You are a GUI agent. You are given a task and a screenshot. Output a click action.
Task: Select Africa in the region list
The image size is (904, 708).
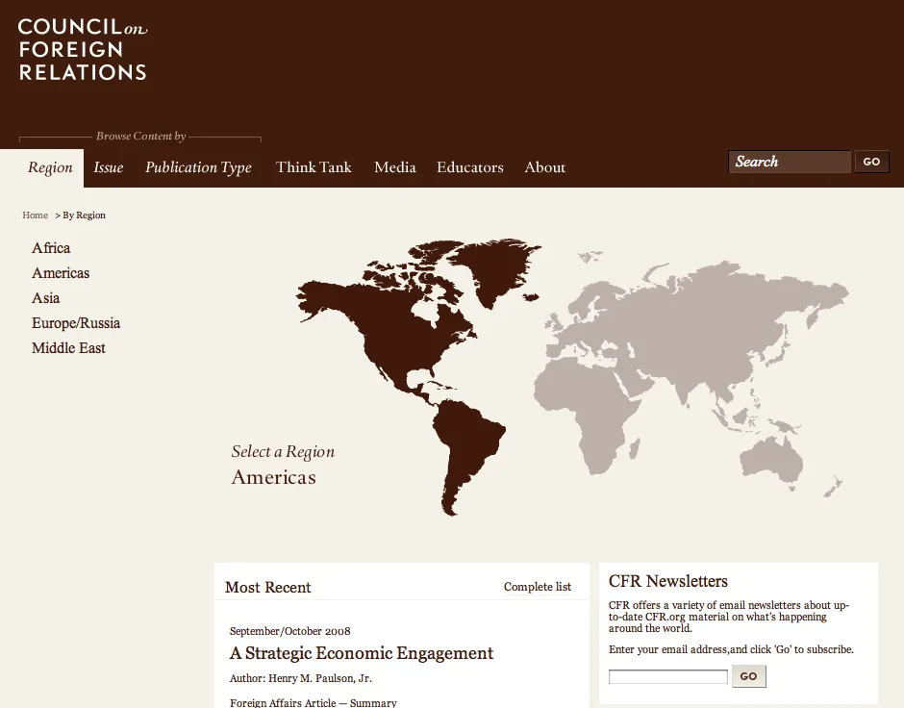click(51, 248)
